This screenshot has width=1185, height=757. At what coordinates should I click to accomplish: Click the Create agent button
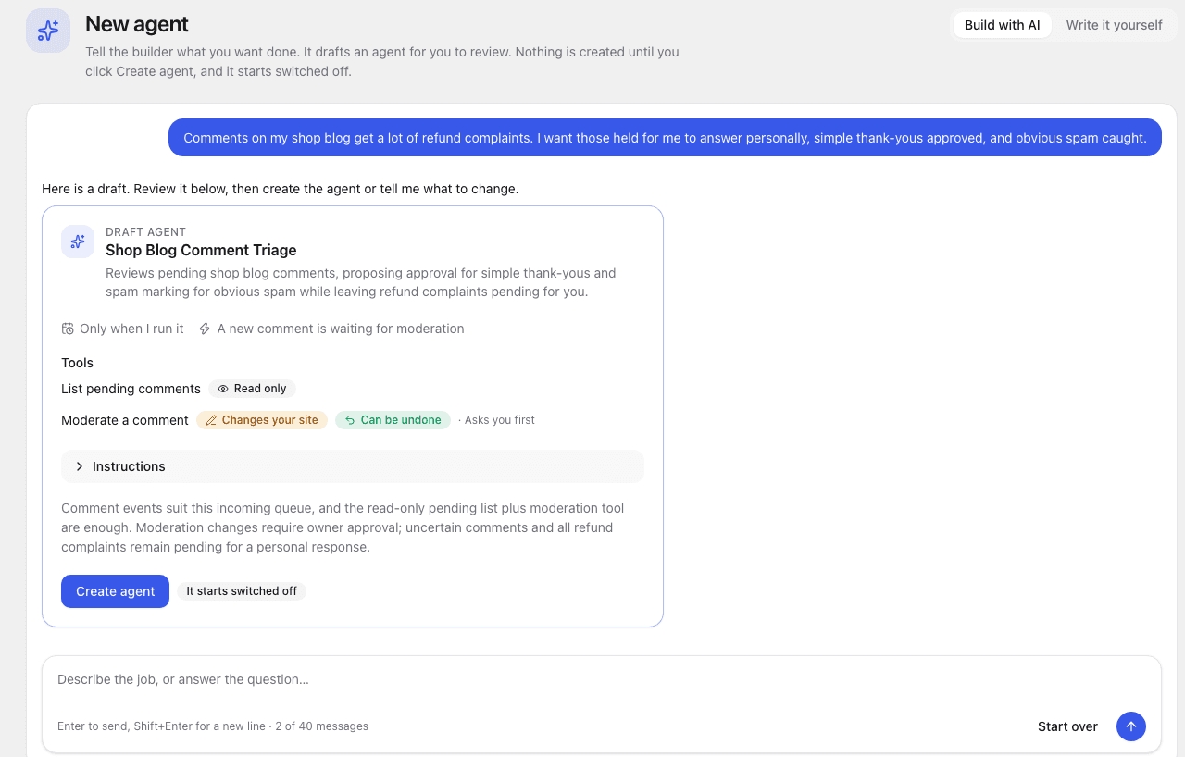click(x=115, y=591)
